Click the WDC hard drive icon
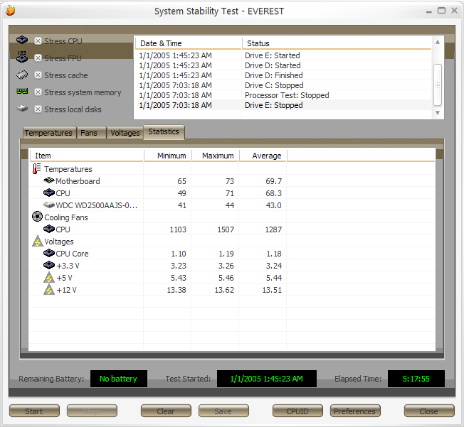 click(x=48, y=205)
